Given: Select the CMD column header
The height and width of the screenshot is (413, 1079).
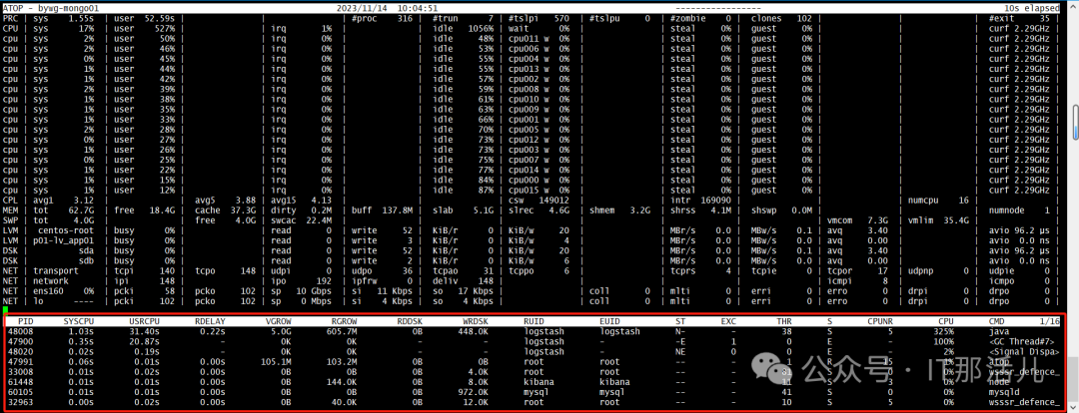Looking at the screenshot, I should click(x=996, y=321).
